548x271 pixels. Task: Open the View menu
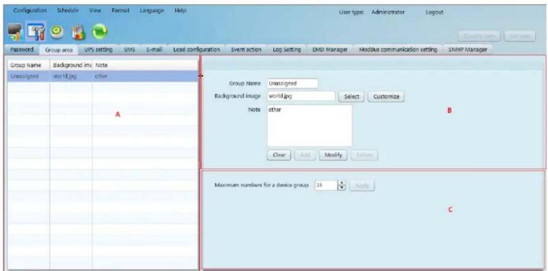[95, 11]
